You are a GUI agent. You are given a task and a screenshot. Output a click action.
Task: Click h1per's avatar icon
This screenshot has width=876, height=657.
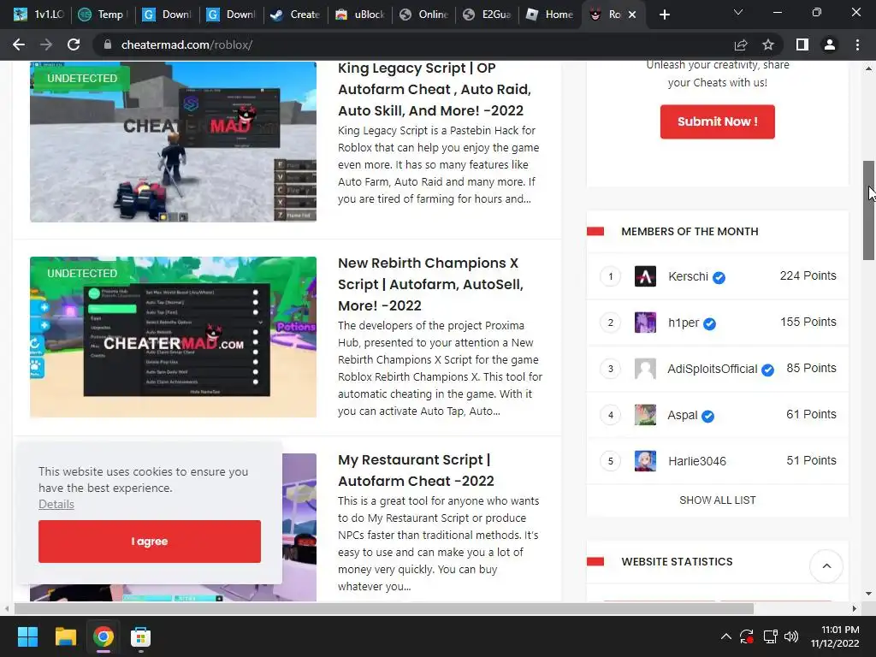coord(645,323)
